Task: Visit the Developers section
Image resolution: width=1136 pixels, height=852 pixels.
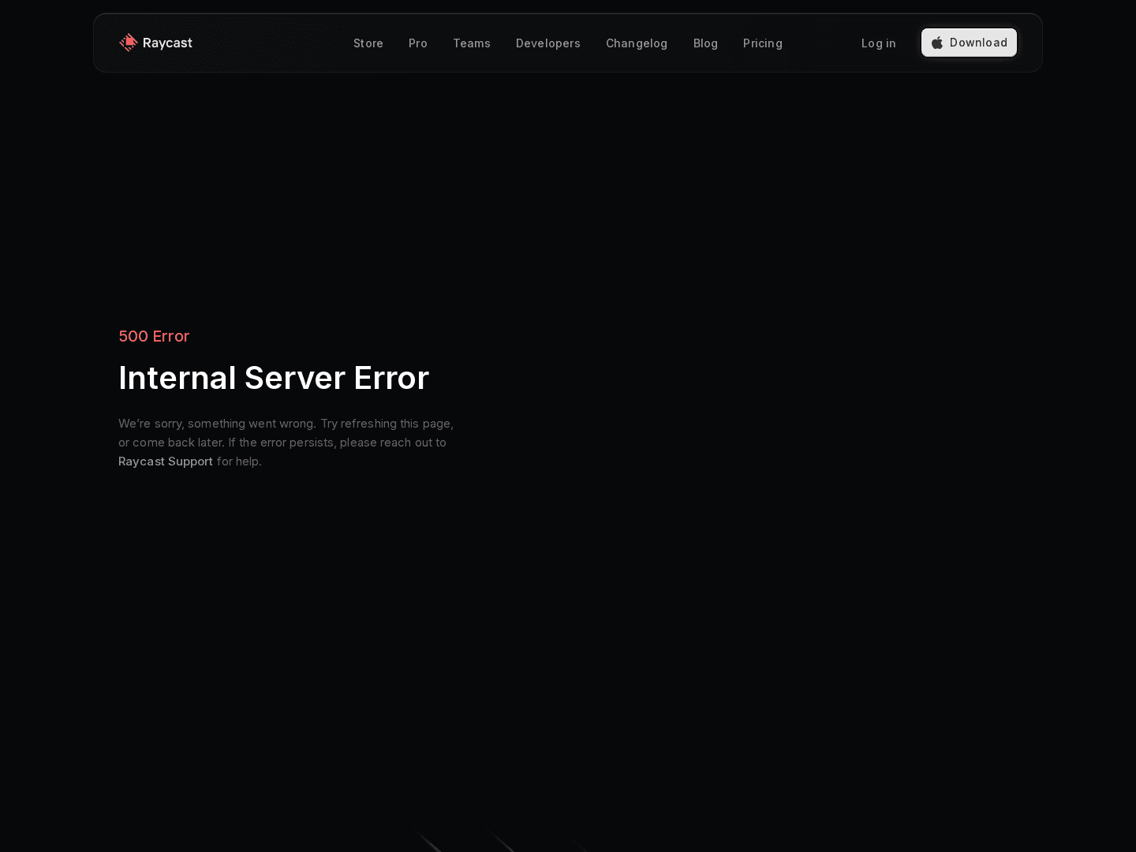Action: click(x=548, y=43)
